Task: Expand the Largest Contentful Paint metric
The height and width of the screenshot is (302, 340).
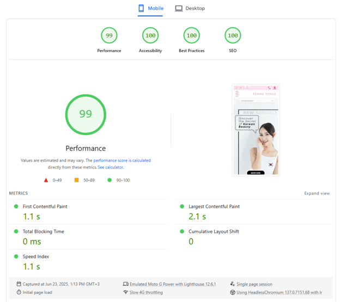Action: click(x=214, y=207)
